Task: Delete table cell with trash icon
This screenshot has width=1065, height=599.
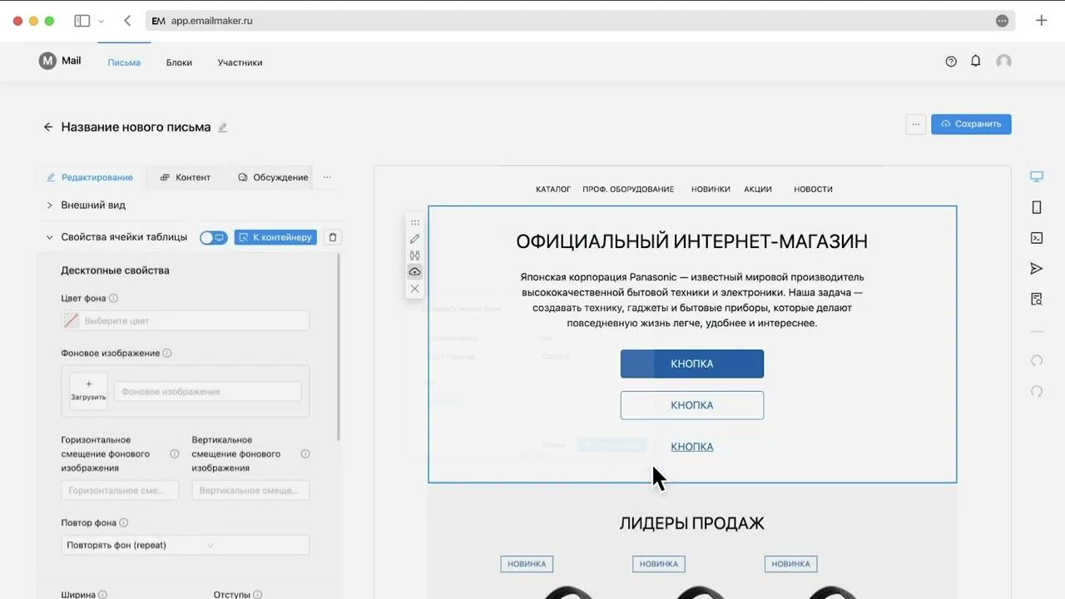Action: pyautogui.click(x=333, y=237)
